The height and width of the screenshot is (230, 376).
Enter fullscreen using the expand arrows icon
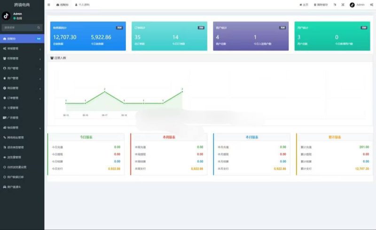click(343, 5)
